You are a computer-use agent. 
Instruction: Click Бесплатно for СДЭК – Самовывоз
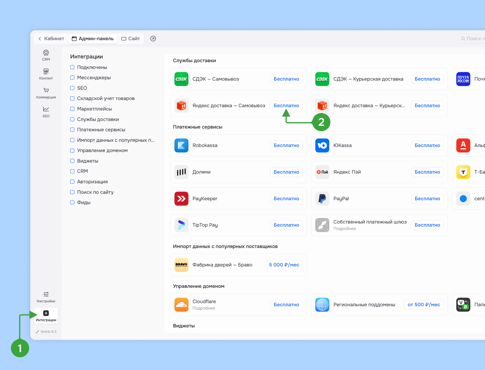click(286, 79)
